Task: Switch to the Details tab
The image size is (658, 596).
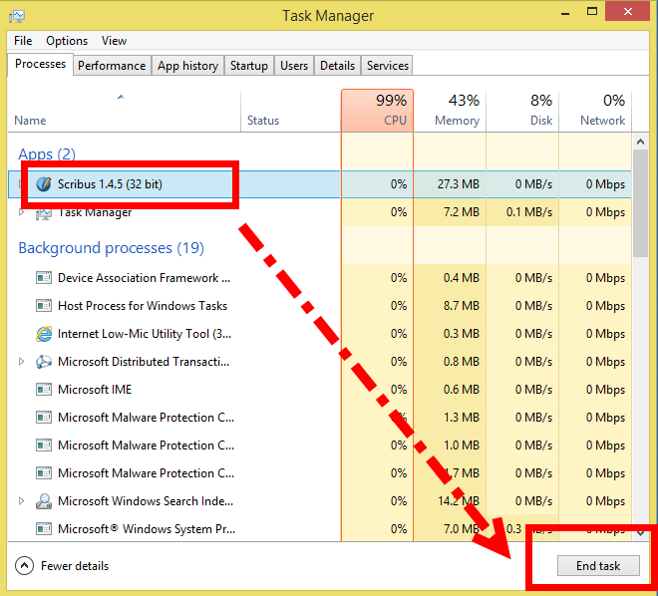Action: 337,66
